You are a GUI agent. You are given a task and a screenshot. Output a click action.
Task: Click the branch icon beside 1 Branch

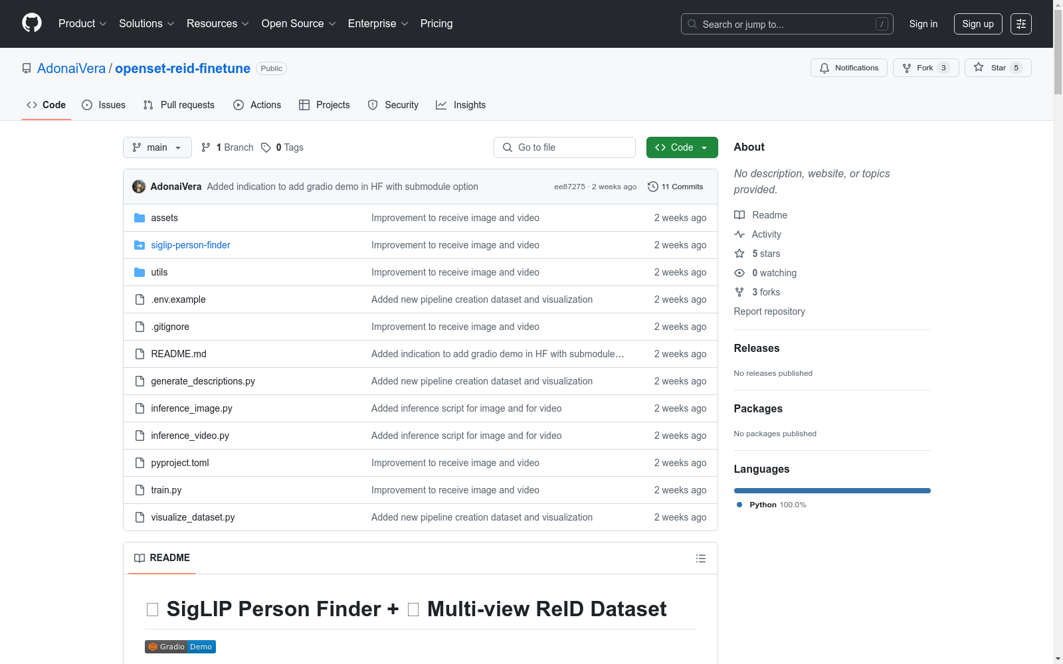(x=206, y=147)
